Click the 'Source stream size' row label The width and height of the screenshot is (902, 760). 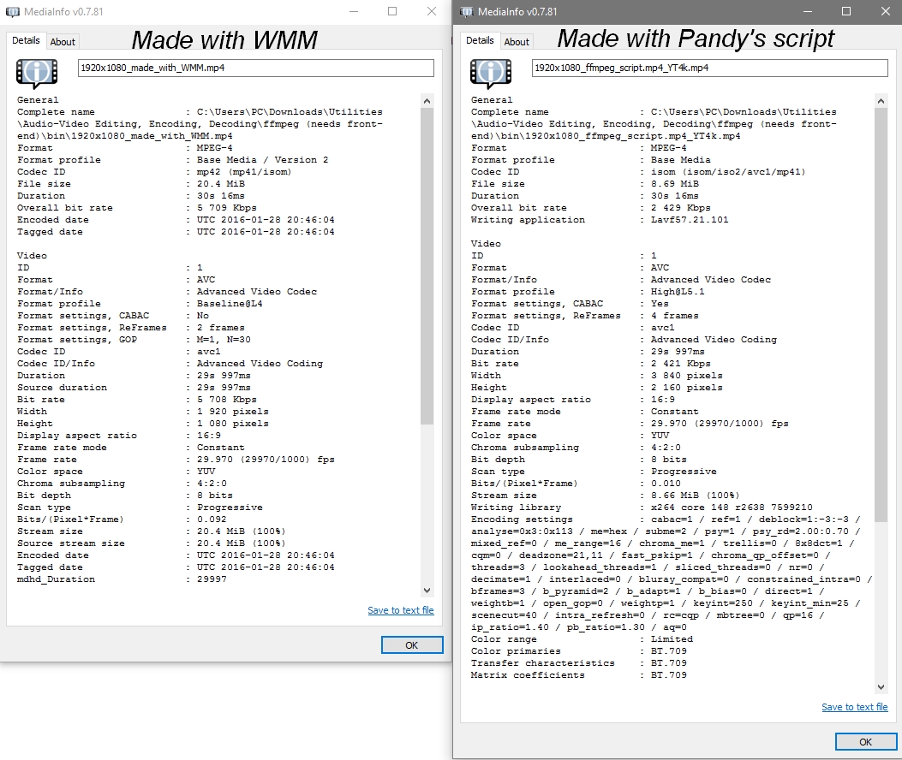[71, 543]
